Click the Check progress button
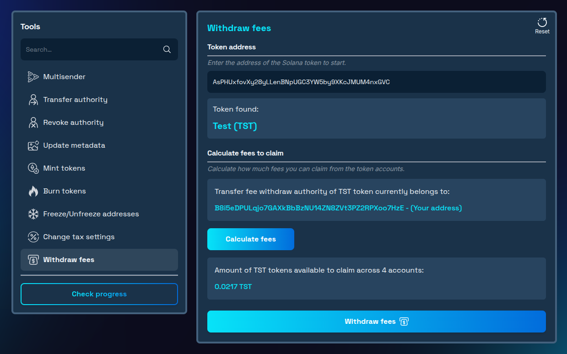The height and width of the screenshot is (354, 567). (x=99, y=294)
